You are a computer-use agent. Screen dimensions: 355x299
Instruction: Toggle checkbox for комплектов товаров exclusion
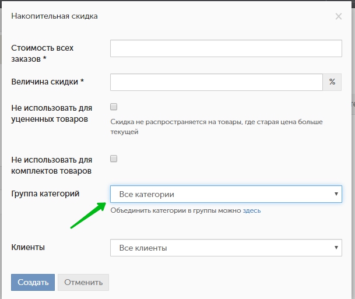pos(114,159)
